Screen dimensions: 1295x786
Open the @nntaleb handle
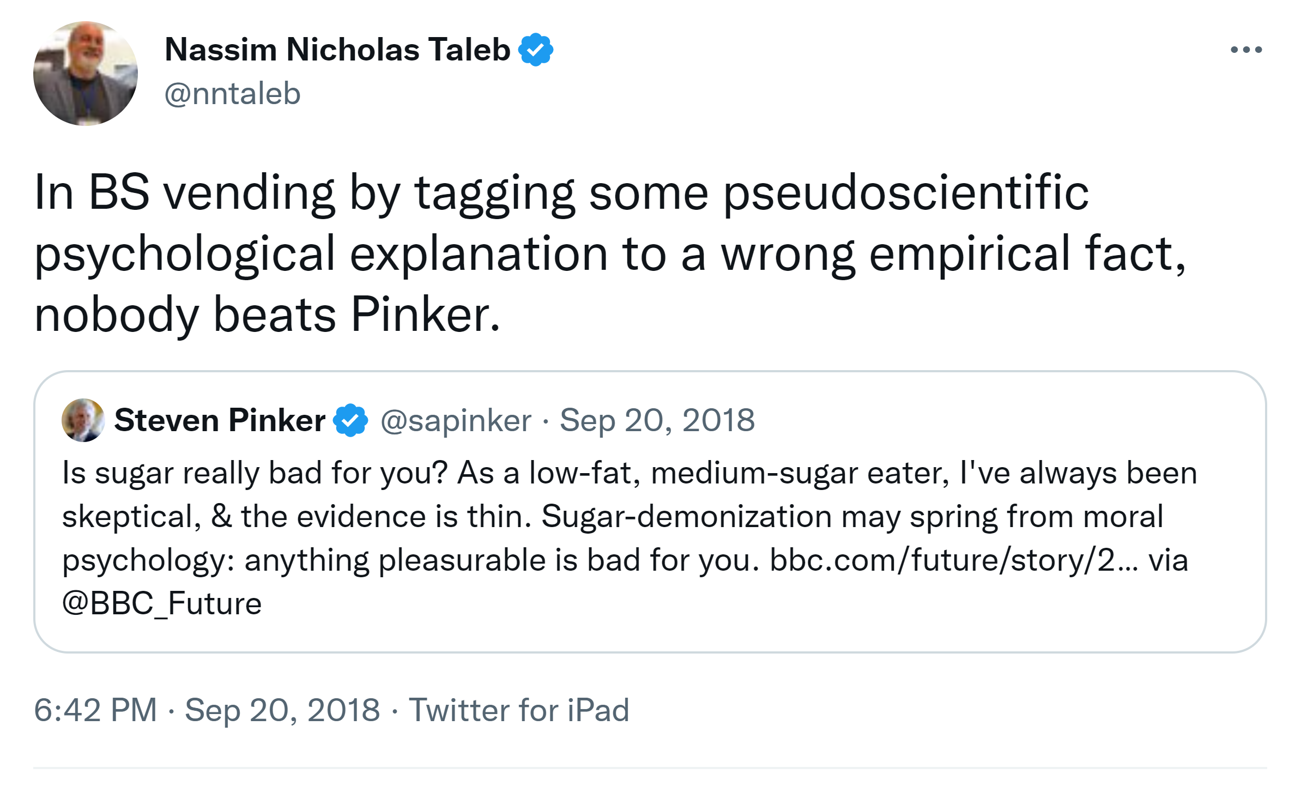point(232,94)
